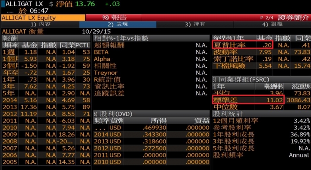This screenshot has height=170, width=311.
Task: Click the 報酬 section header
Action: coord(10,38)
